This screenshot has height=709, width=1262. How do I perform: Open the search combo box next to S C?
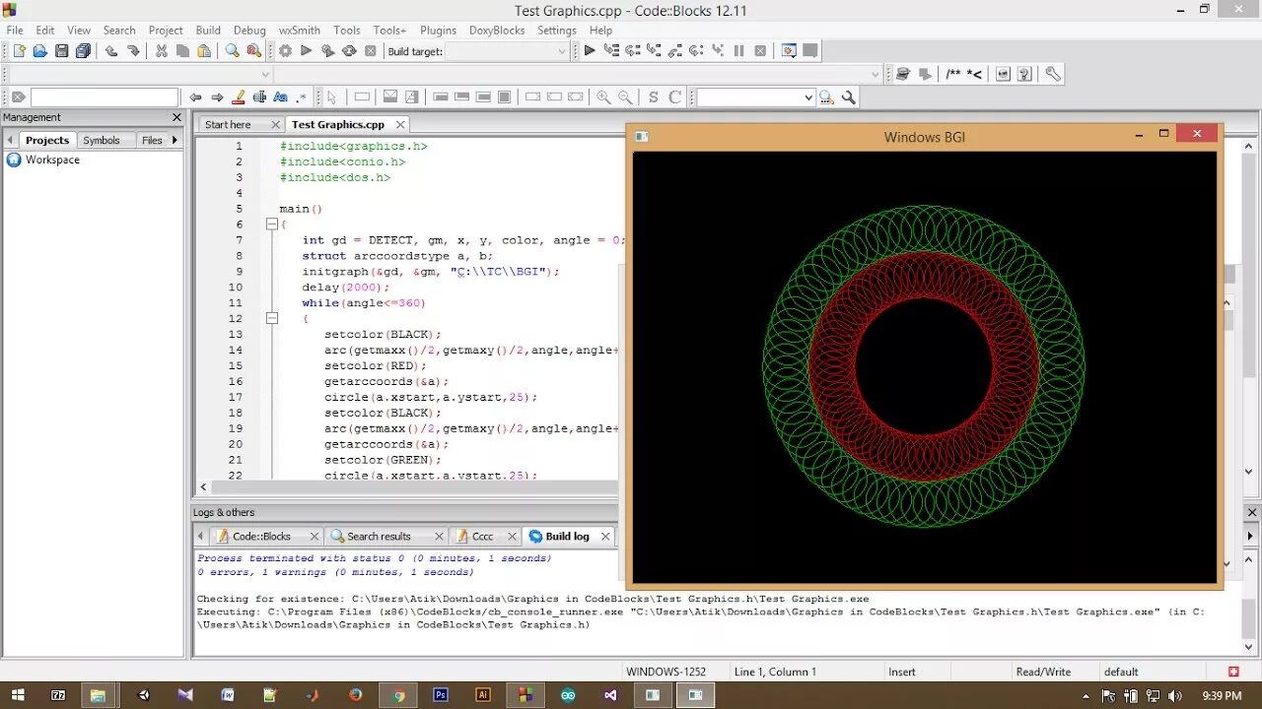(755, 97)
